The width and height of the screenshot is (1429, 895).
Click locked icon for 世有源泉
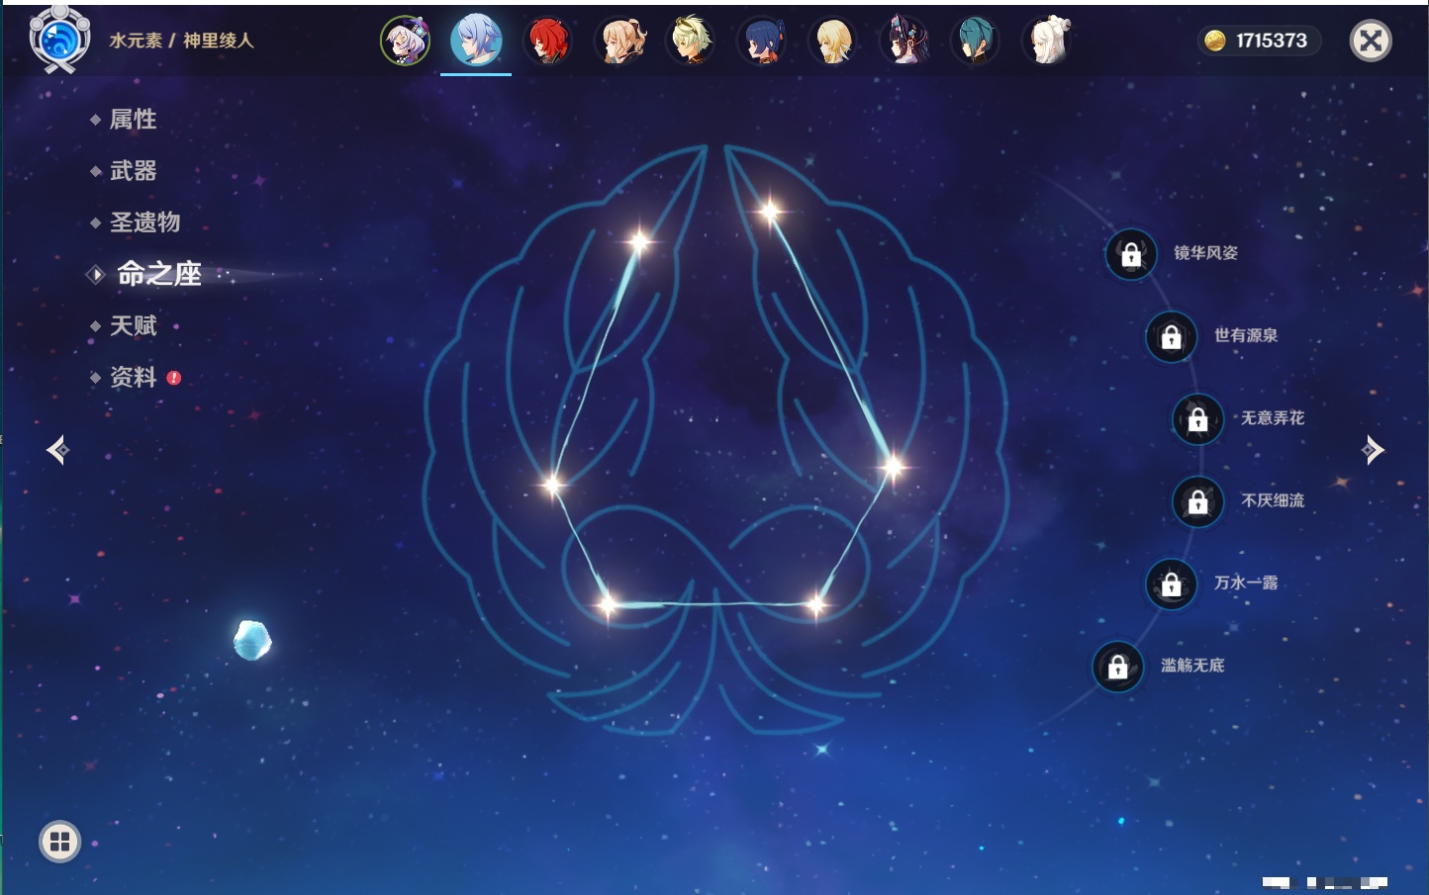1171,337
